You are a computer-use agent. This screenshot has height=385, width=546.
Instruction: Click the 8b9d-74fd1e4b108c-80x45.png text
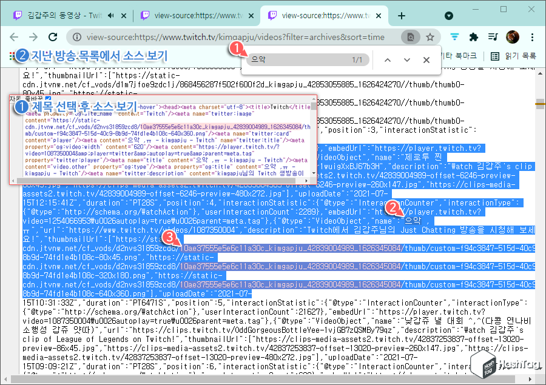(x=82, y=257)
